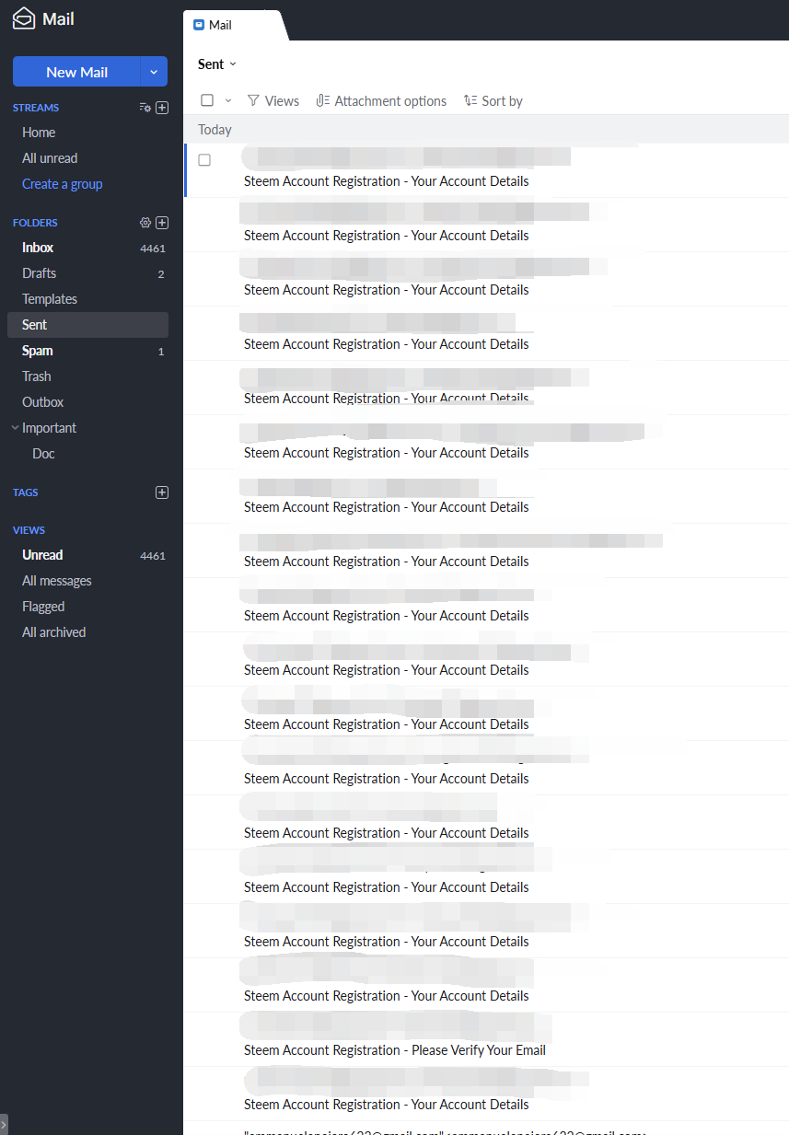
Task: Open the Inbox folder
Action: (x=88, y=248)
